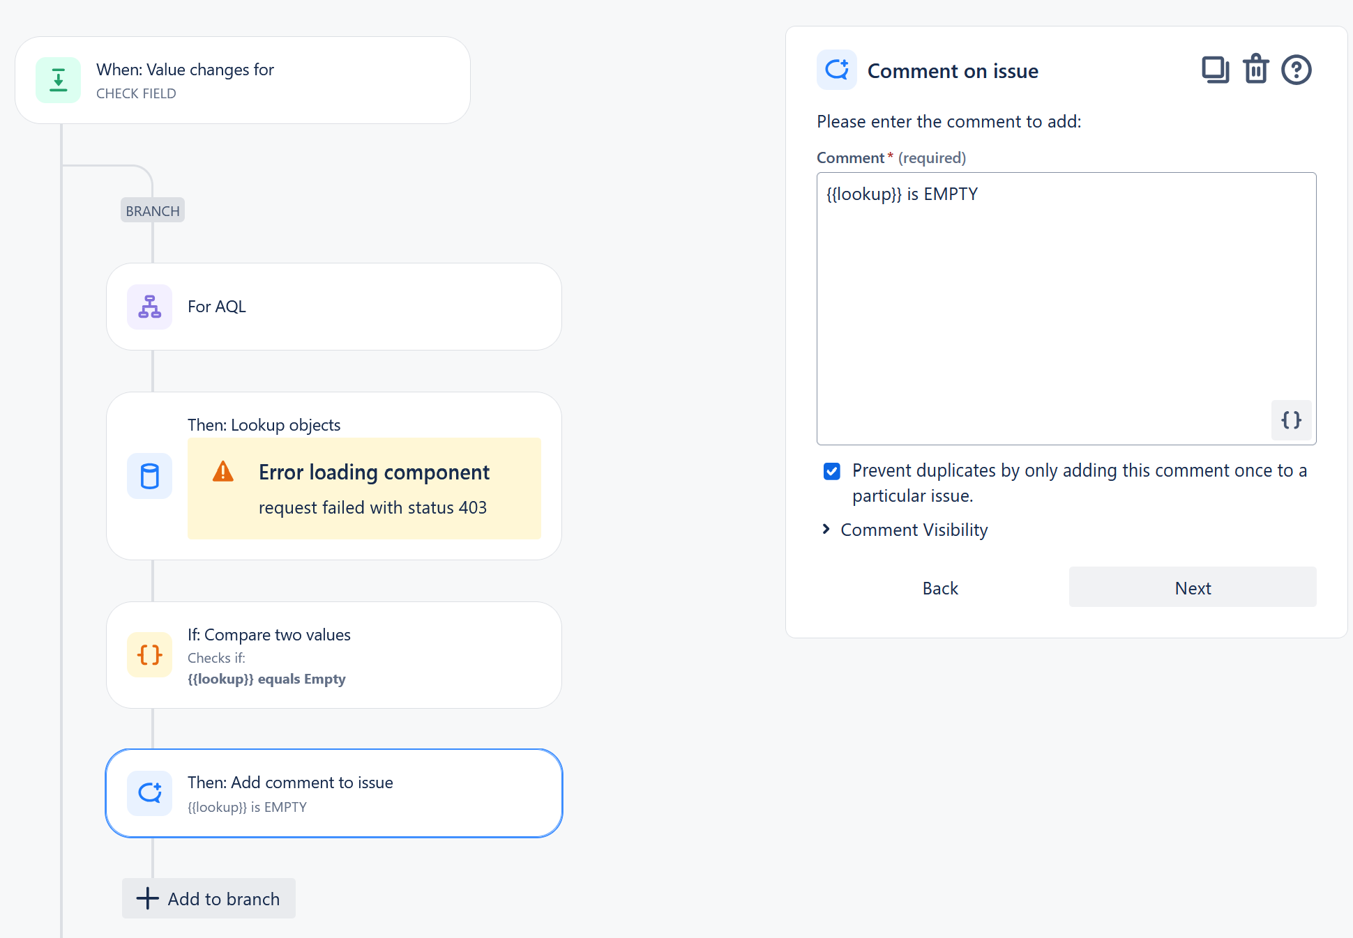Select the Lookup objects database icon

[x=149, y=476]
